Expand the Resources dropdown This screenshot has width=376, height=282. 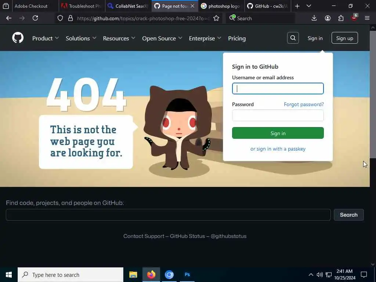(119, 38)
